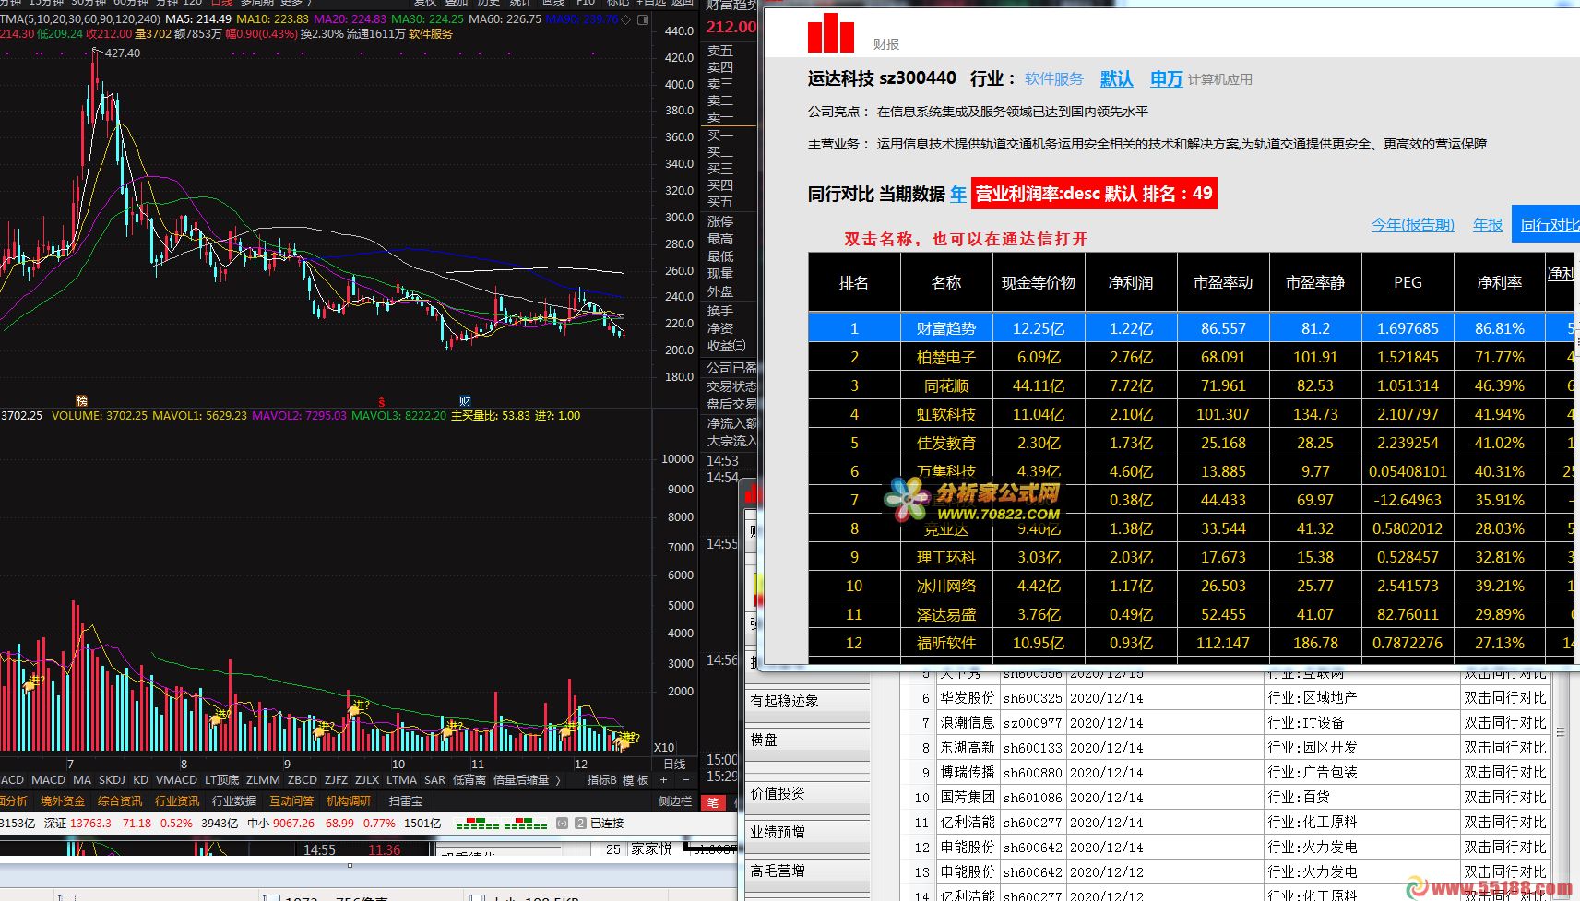
Task: Click the 今年(报告期) link
Action: click(1412, 225)
